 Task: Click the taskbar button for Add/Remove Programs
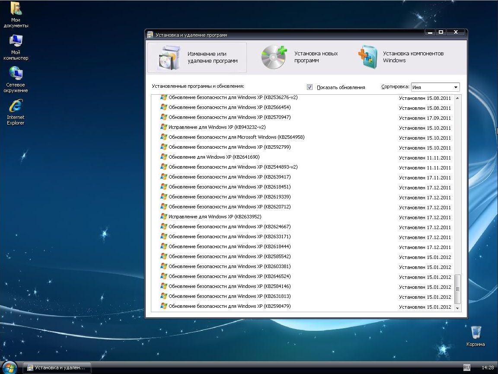57,368
